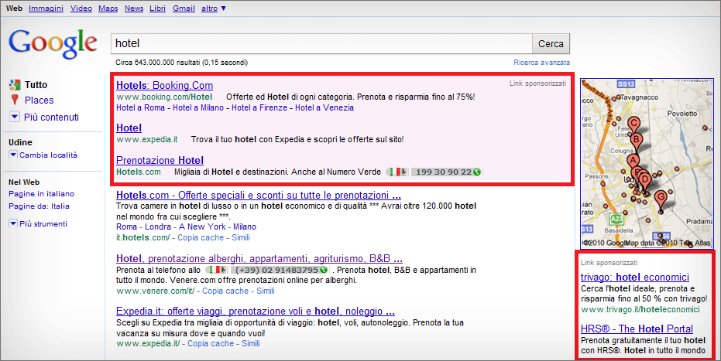Open Simili for venere.com

point(266,291)
